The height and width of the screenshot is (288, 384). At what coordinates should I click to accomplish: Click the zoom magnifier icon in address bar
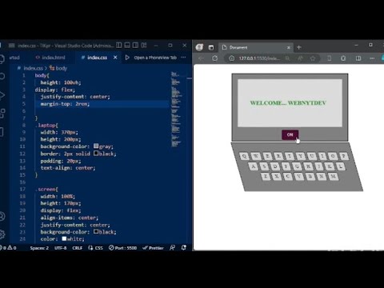[x=287, y=58]
